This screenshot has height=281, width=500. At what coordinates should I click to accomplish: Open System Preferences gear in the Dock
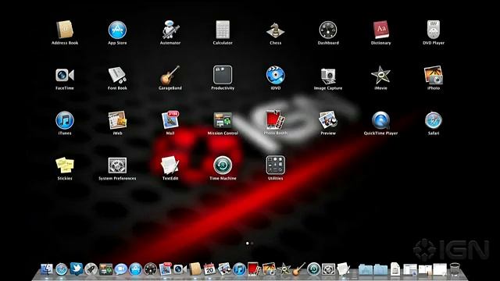coord(328,269)
